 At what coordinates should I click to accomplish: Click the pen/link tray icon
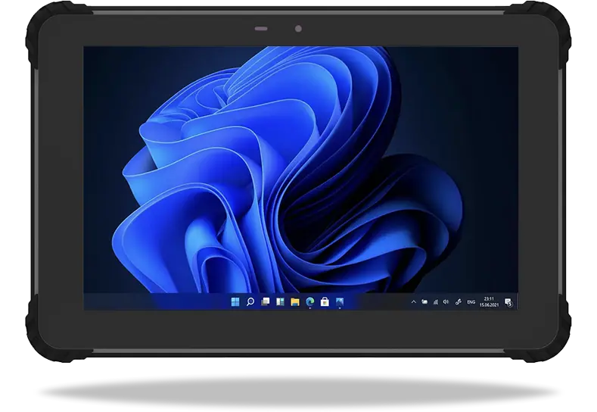coord(459,302)
